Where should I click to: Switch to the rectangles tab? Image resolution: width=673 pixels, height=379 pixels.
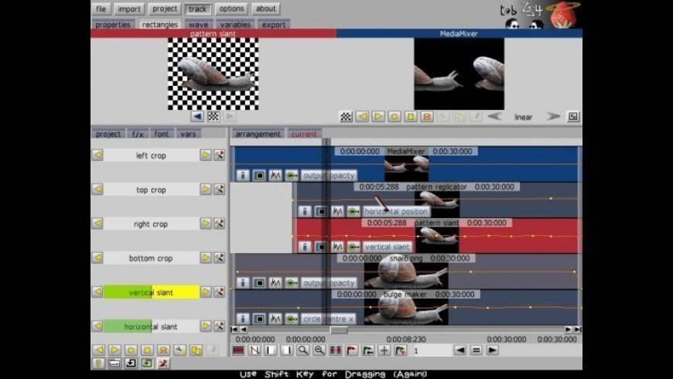pyautogui.click(x=159, y=25)
